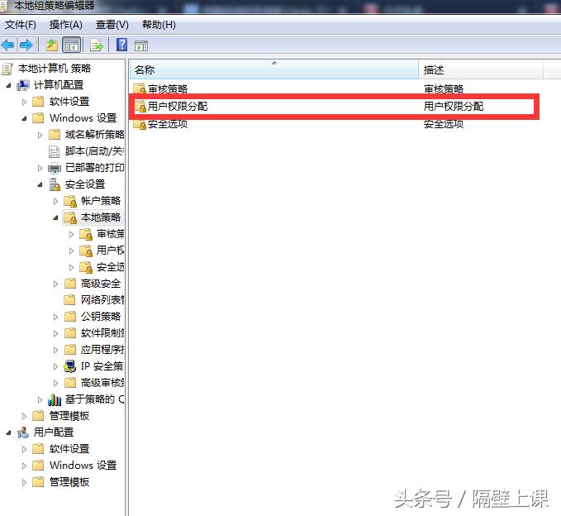
Task: Click the Back arrow toolbar icon
Action: pos(8,45)
